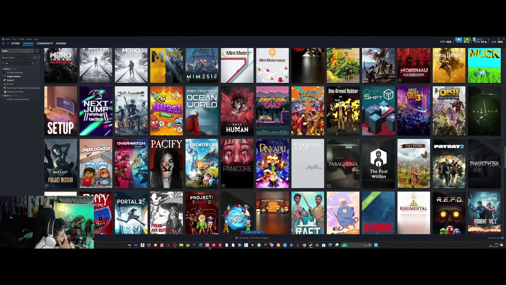Open the Palworld game cover
This screenshot has height=285, width=506.
click(x=202, y=163)
